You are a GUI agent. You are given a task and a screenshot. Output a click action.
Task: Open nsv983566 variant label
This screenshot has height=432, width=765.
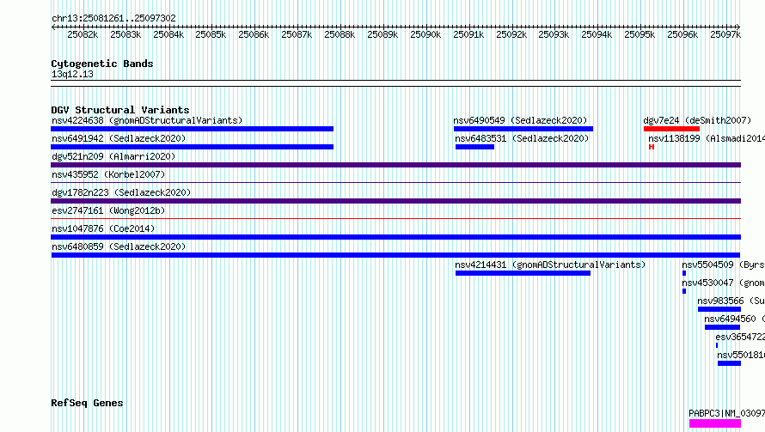point(731,301)
